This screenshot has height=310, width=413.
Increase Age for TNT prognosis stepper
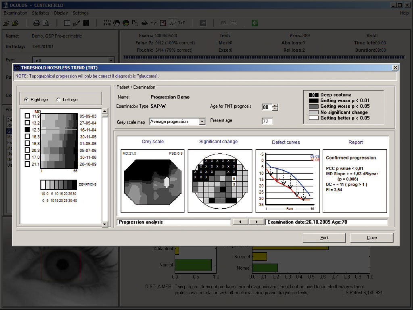[x=275, y=105]
